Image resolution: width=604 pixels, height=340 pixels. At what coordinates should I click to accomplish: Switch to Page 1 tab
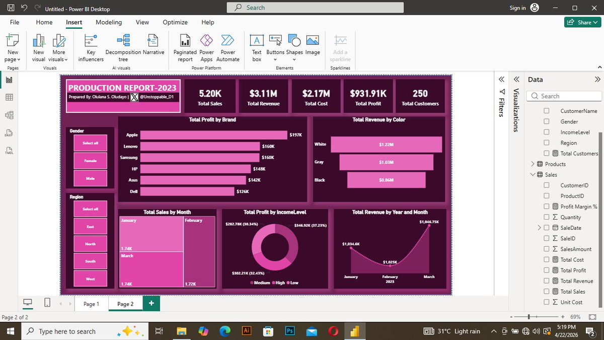[91, 304]
